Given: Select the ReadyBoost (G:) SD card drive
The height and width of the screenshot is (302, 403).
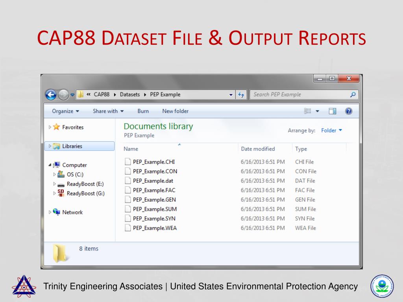Looking at the screenshot, I should (85, 193).
